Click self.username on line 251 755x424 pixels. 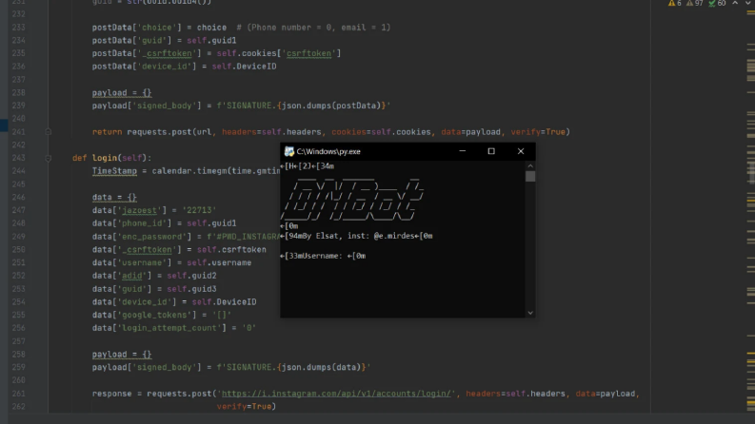[219, 262]
